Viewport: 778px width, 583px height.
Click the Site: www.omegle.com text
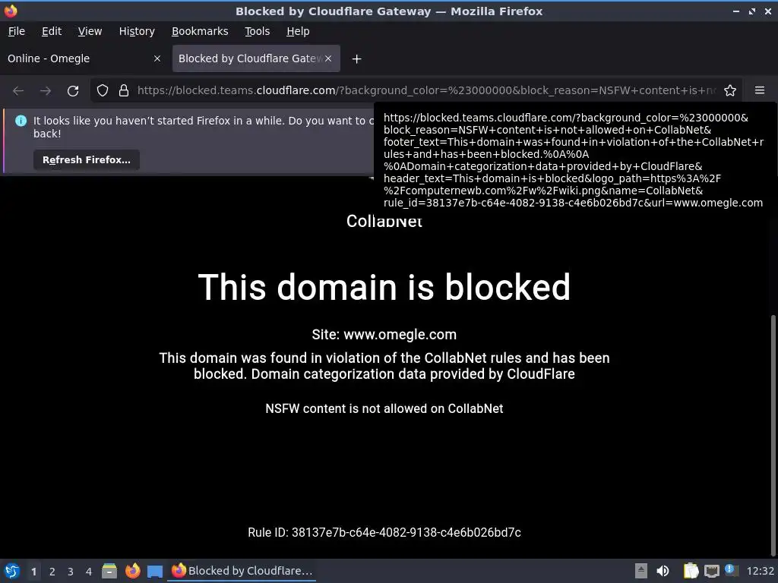[x=384, y=335]
